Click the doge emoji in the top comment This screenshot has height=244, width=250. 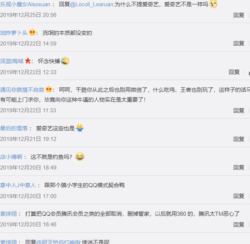pos(213,4)
